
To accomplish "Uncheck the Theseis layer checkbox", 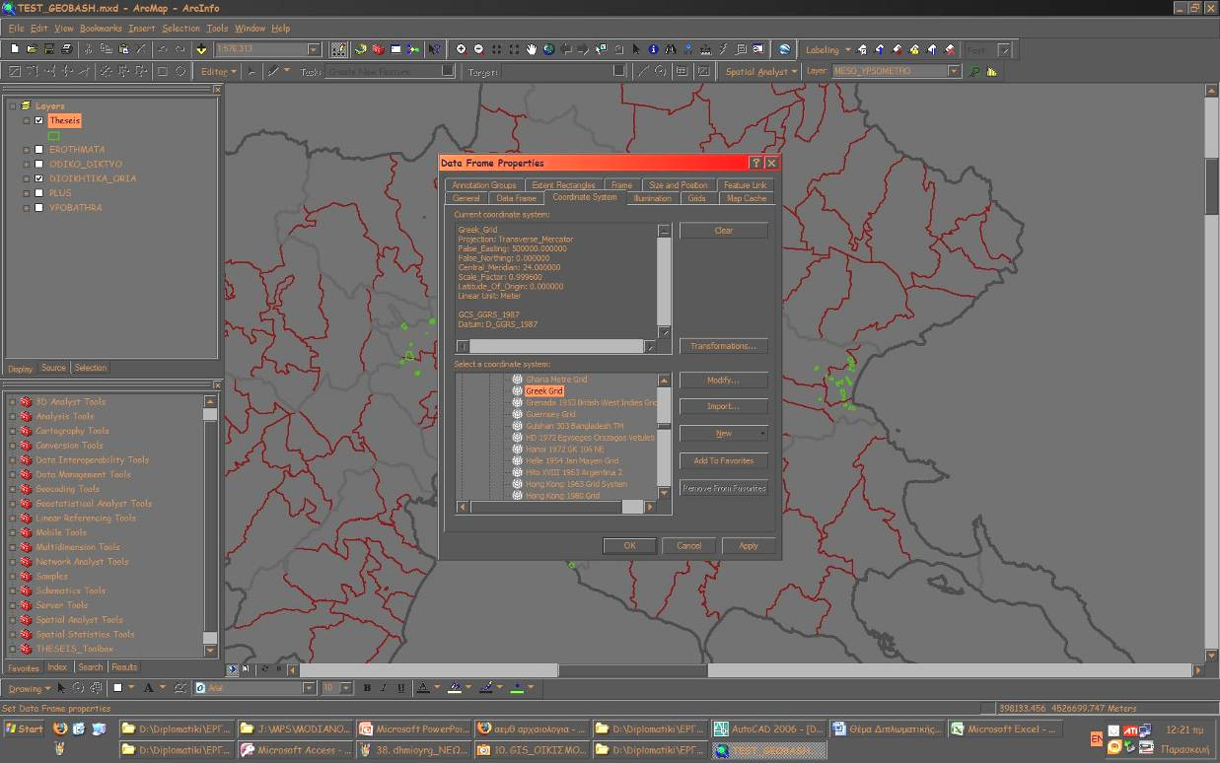I will pos(39,120).
